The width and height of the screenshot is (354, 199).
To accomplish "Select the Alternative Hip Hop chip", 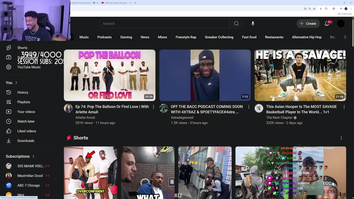I will click(307, 37).
